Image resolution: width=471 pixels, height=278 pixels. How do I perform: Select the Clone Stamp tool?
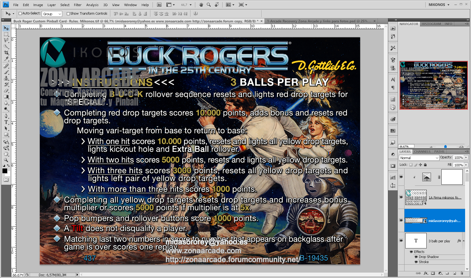coord(6,78)
